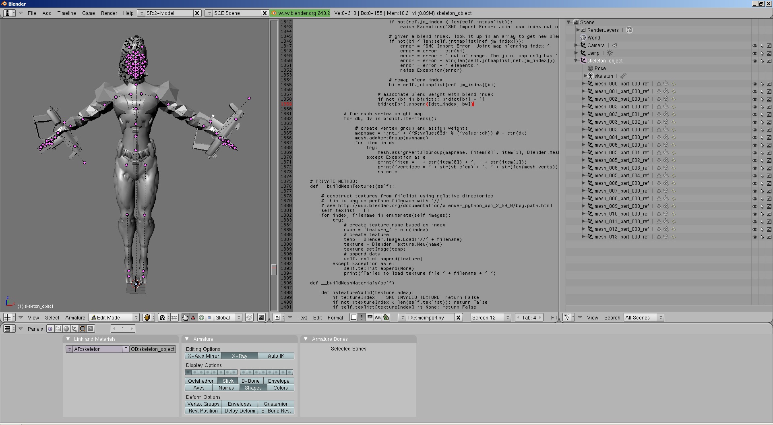Open the Scene context panel icon

pos(91,329)
